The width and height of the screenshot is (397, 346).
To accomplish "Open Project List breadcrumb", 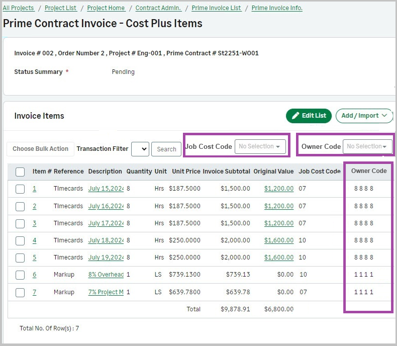I will pyautogui.click(x=60, y=8).
